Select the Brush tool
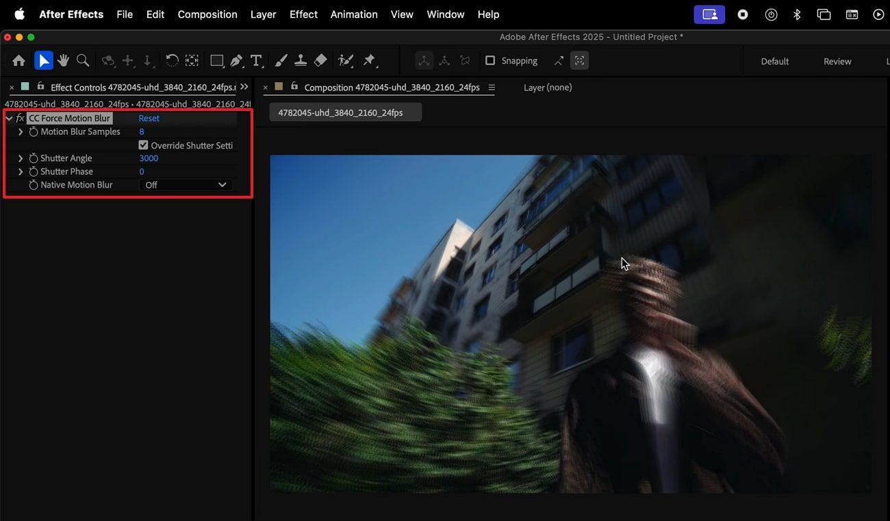The height and width of the screenshot is (521, 890). tap(281, 60)
